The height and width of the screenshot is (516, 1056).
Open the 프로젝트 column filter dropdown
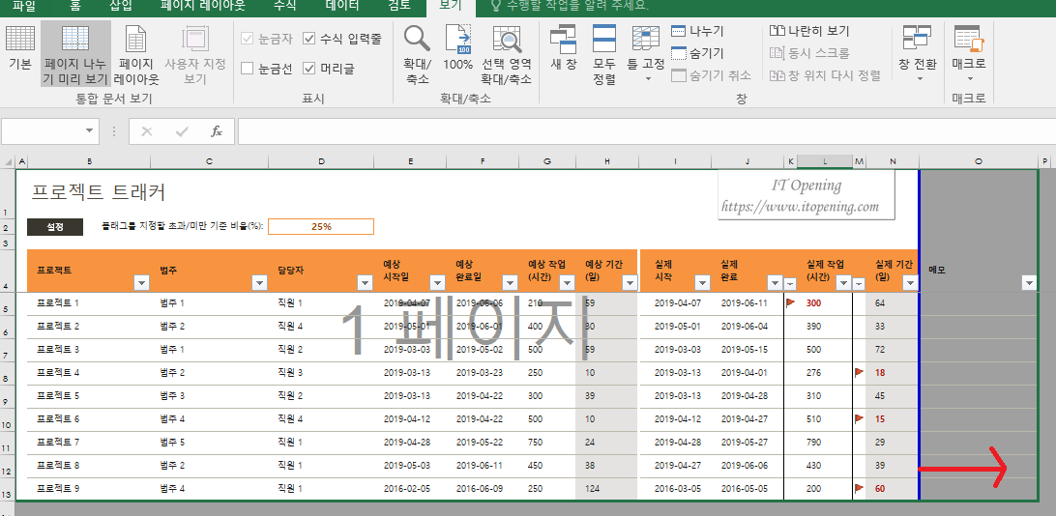(x=141, y=283)
